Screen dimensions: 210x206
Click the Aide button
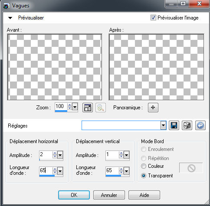pos(144,195)
